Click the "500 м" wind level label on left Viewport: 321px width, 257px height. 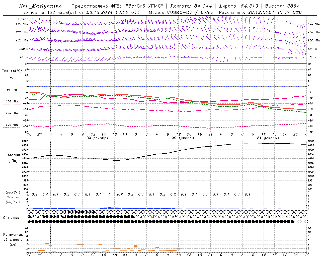[x=24, y=49]
